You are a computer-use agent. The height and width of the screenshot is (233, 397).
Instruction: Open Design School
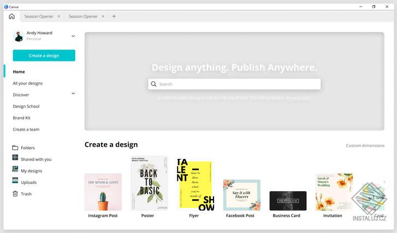coord(26,106)
